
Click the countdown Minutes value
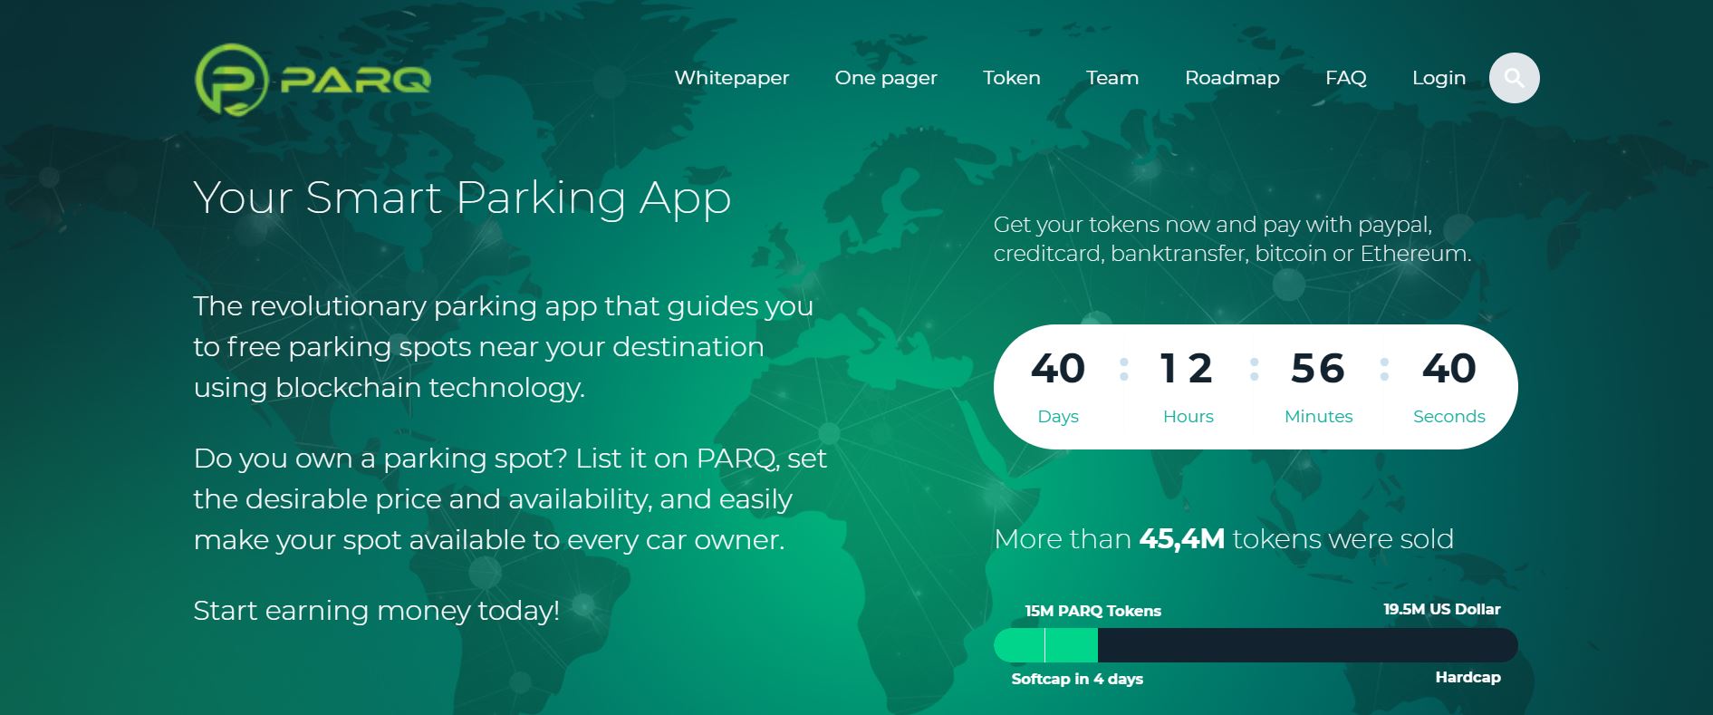[1318, 368]
